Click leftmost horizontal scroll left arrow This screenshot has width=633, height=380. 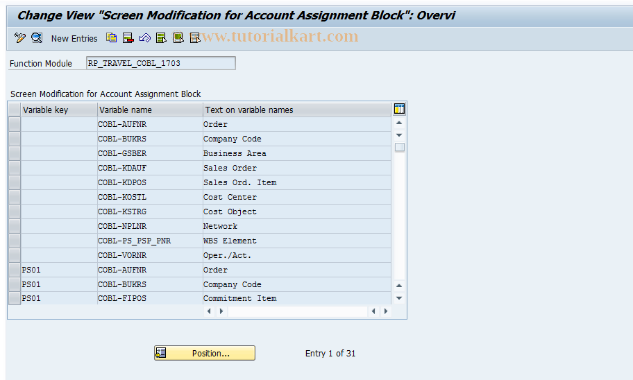209,311
